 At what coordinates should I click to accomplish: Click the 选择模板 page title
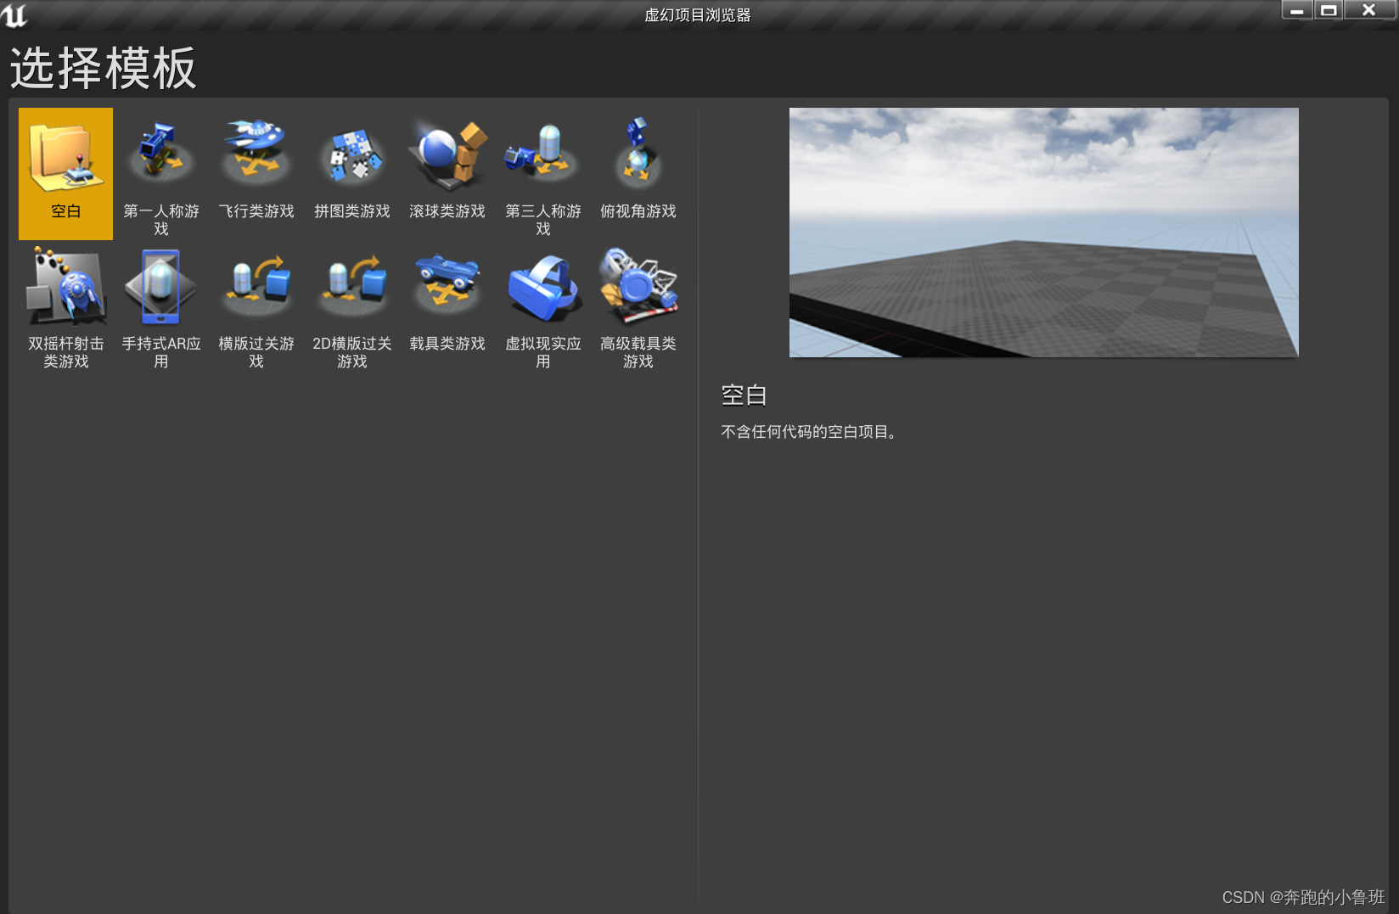point(102,68)
